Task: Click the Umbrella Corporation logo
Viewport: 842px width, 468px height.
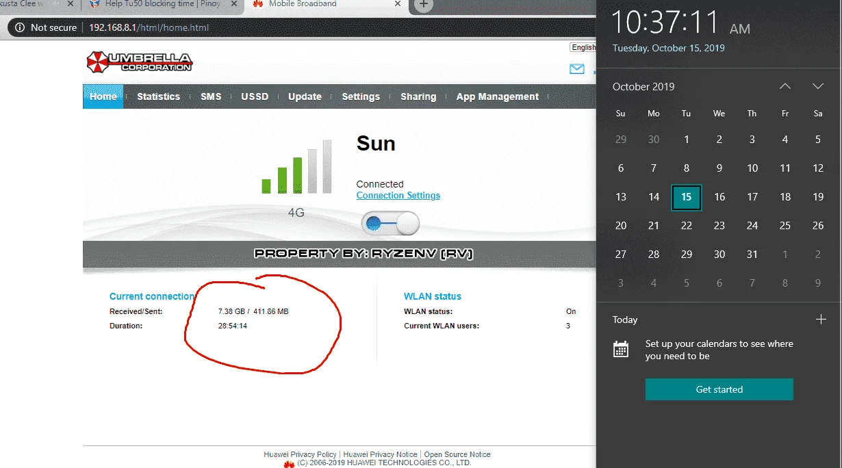Action: 140,62
